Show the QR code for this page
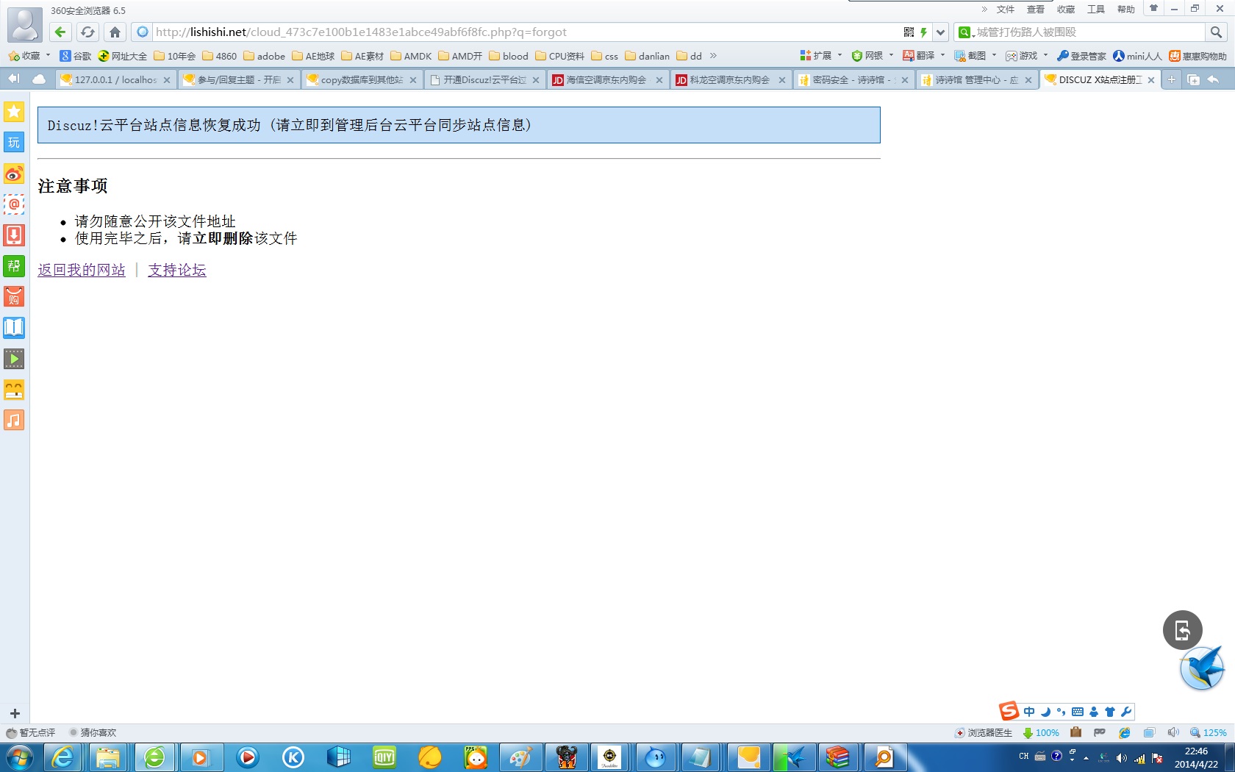The image size is (1235, 772). (909, 32)
